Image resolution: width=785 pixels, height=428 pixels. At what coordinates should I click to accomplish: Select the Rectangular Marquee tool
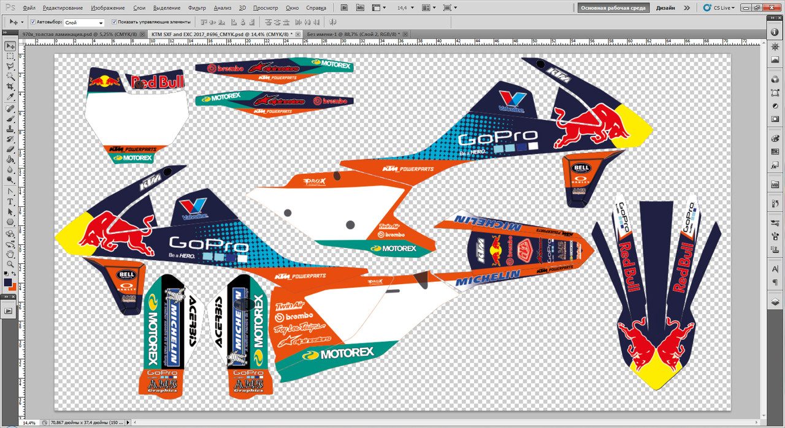click(x=10, y=56)
